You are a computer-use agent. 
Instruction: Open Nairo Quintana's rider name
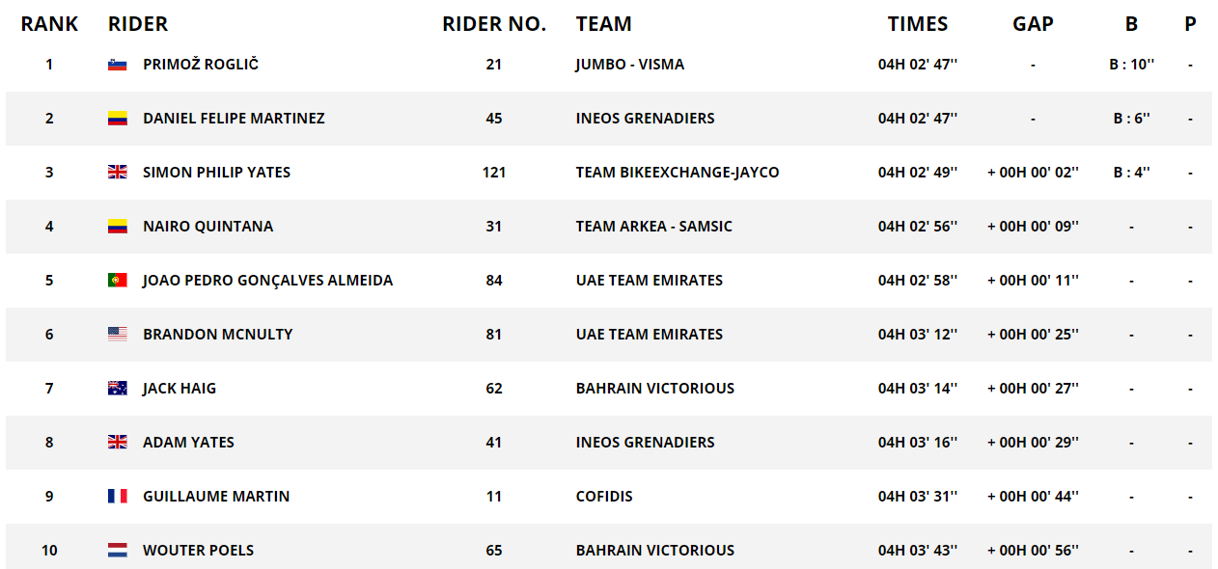pyautogui.click(x=208, y=227)
